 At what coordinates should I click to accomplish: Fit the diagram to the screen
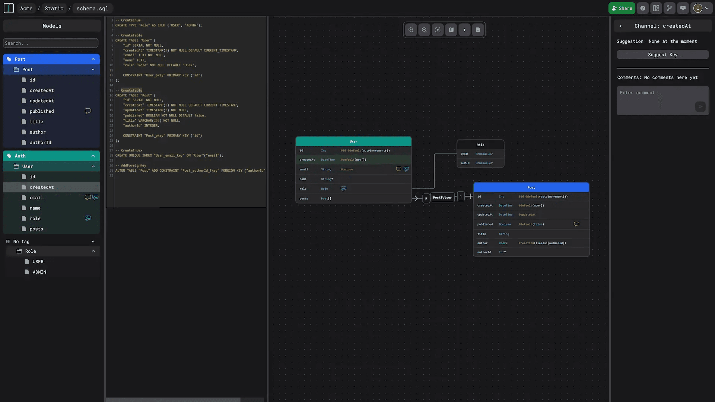coord(438,30)
